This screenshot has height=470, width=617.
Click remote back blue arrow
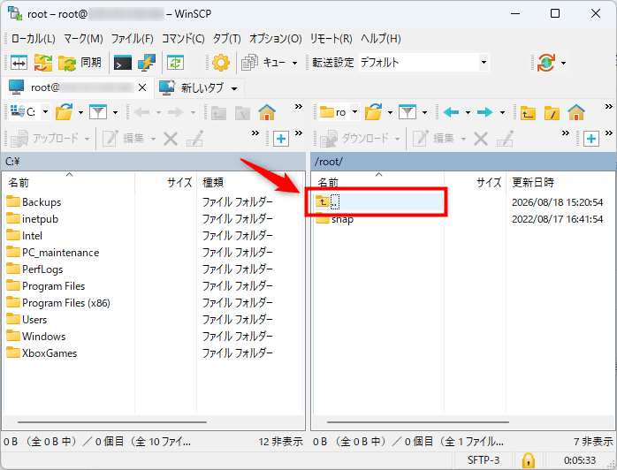coord(451,112)
